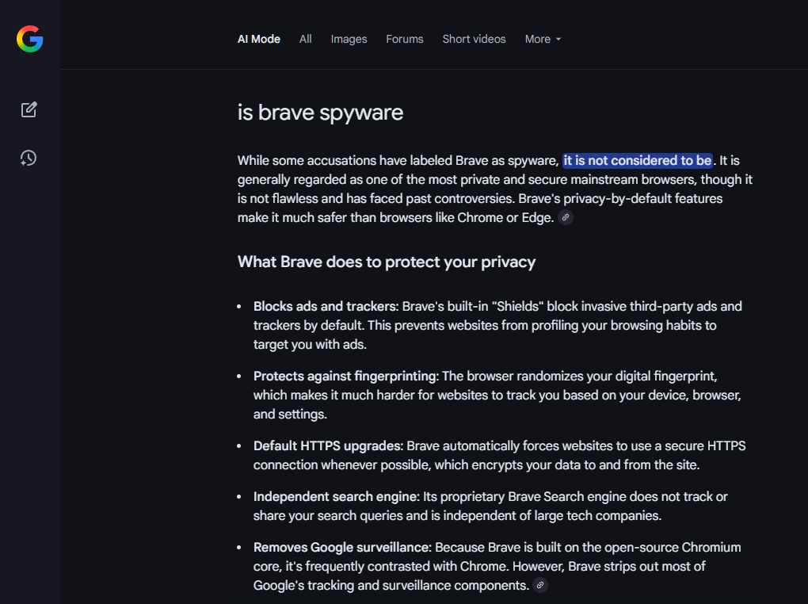This screenshot has height=604, width=808.
Task: Click text 'and settings.' in fingerprinting bullet
Action: coord(290,415)
